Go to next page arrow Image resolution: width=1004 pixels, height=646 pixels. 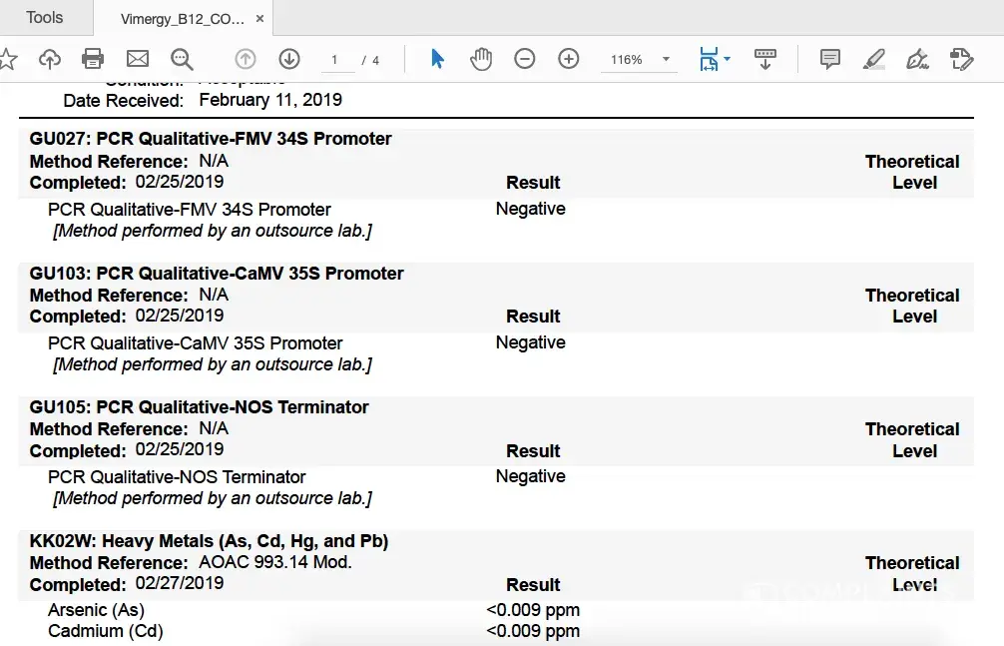point(289,60)
